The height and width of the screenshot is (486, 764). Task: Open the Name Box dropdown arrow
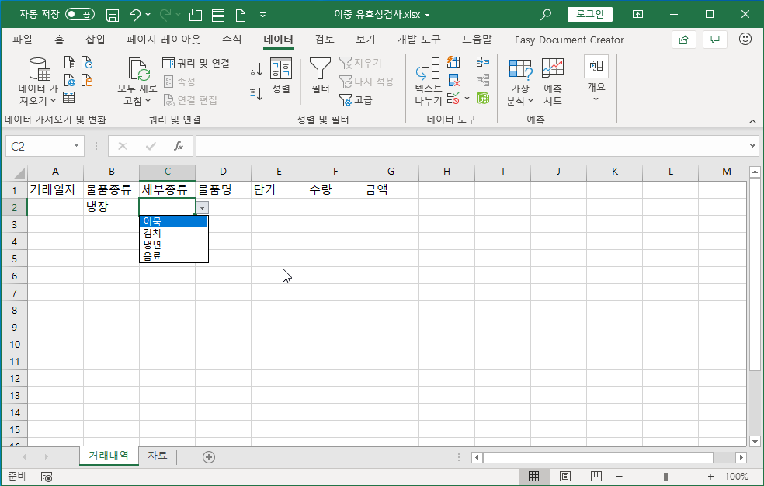(x=77, y=146)
